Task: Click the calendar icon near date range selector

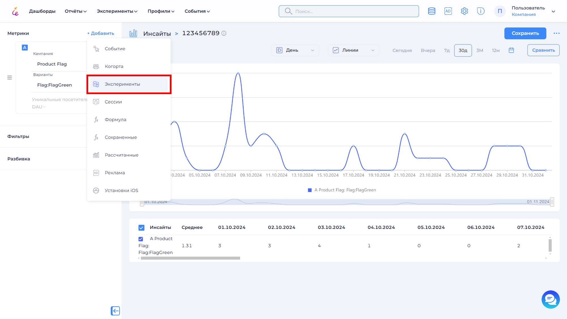Action: click(511, 50)
